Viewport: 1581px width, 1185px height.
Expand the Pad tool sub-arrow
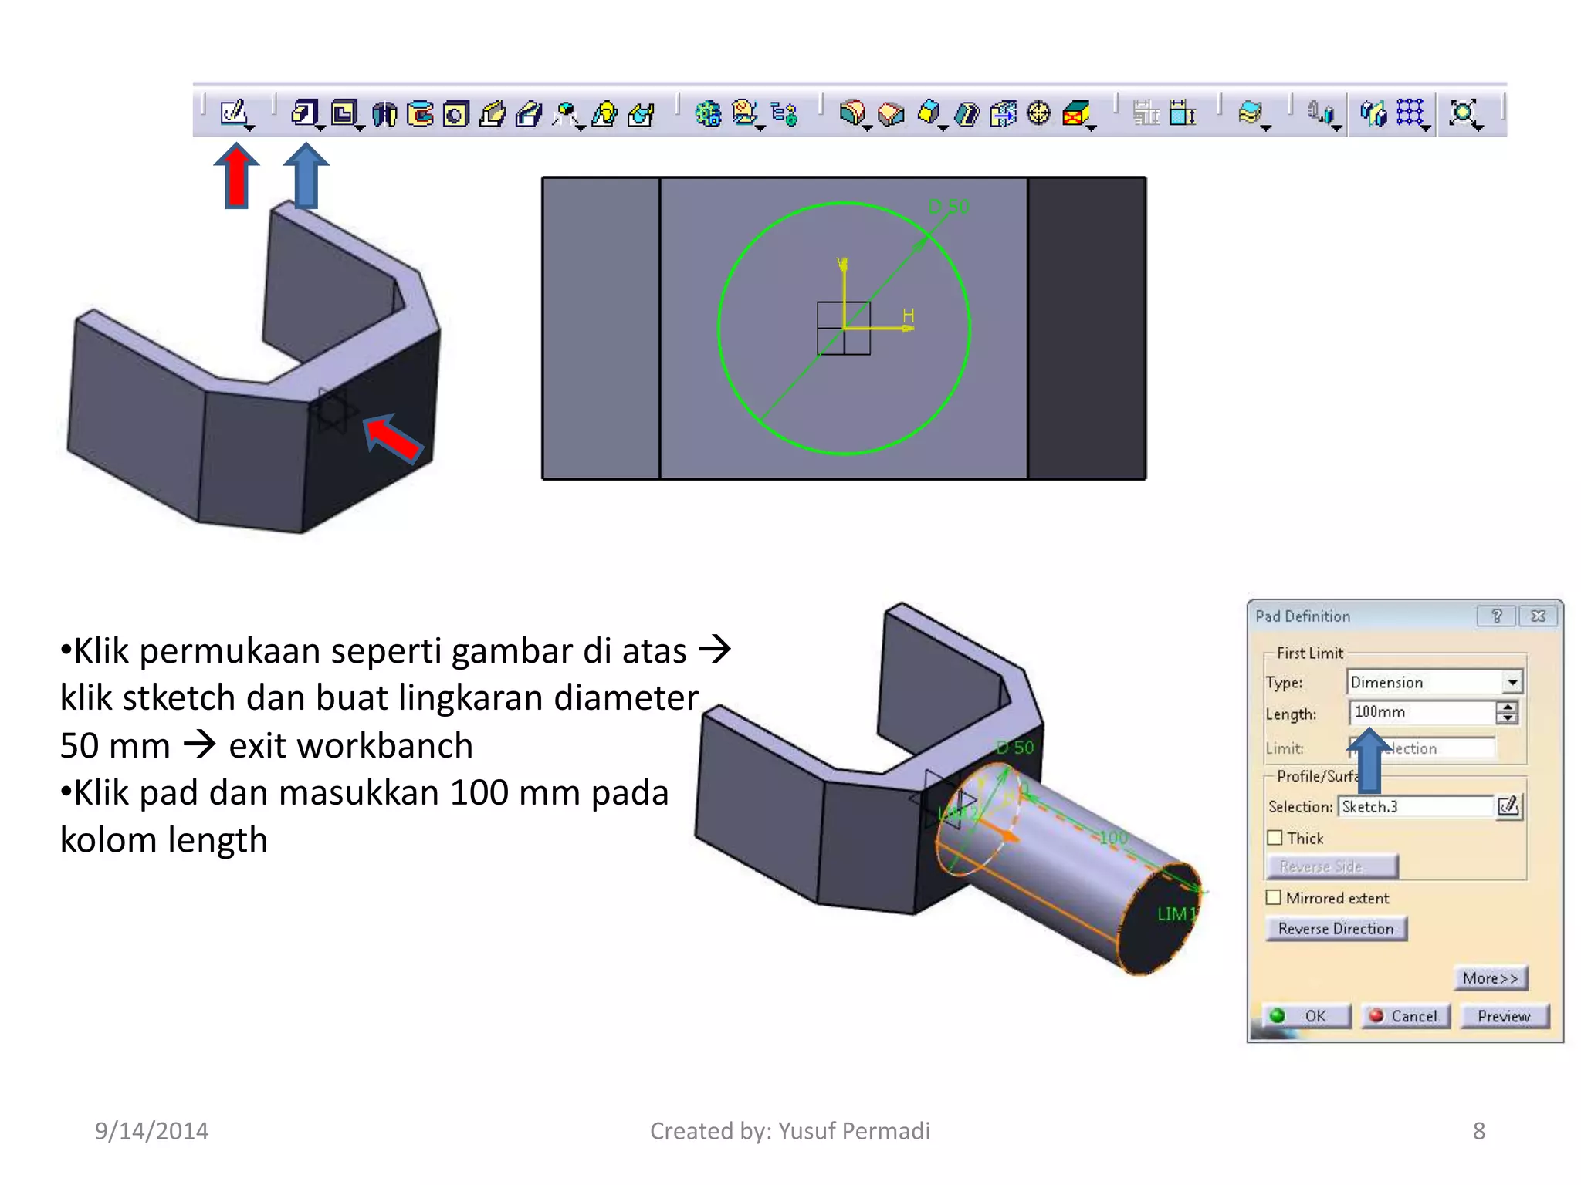click(x=320, y=127)
